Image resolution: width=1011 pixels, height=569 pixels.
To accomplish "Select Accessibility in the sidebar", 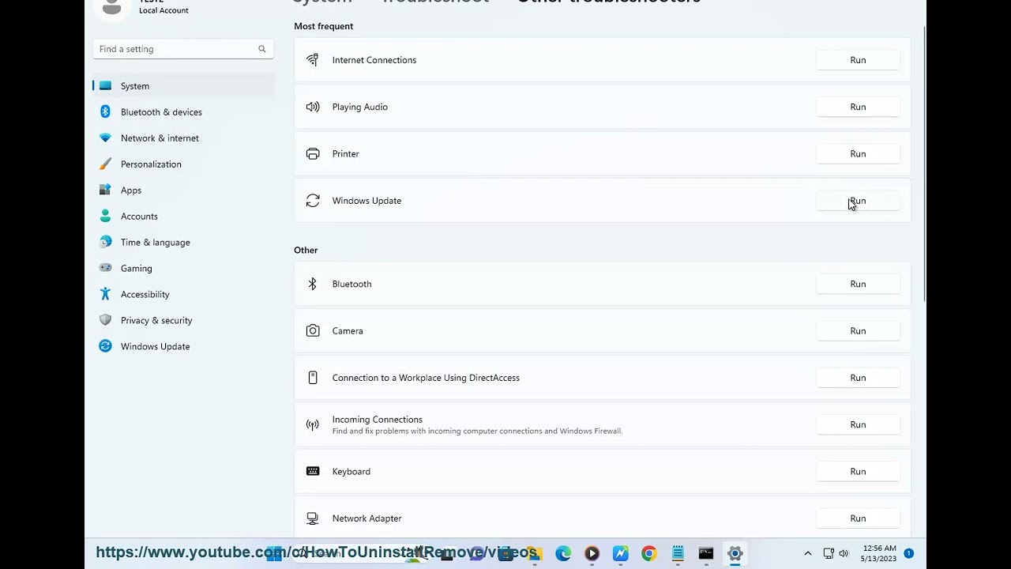I will click(x=183, y=294).
